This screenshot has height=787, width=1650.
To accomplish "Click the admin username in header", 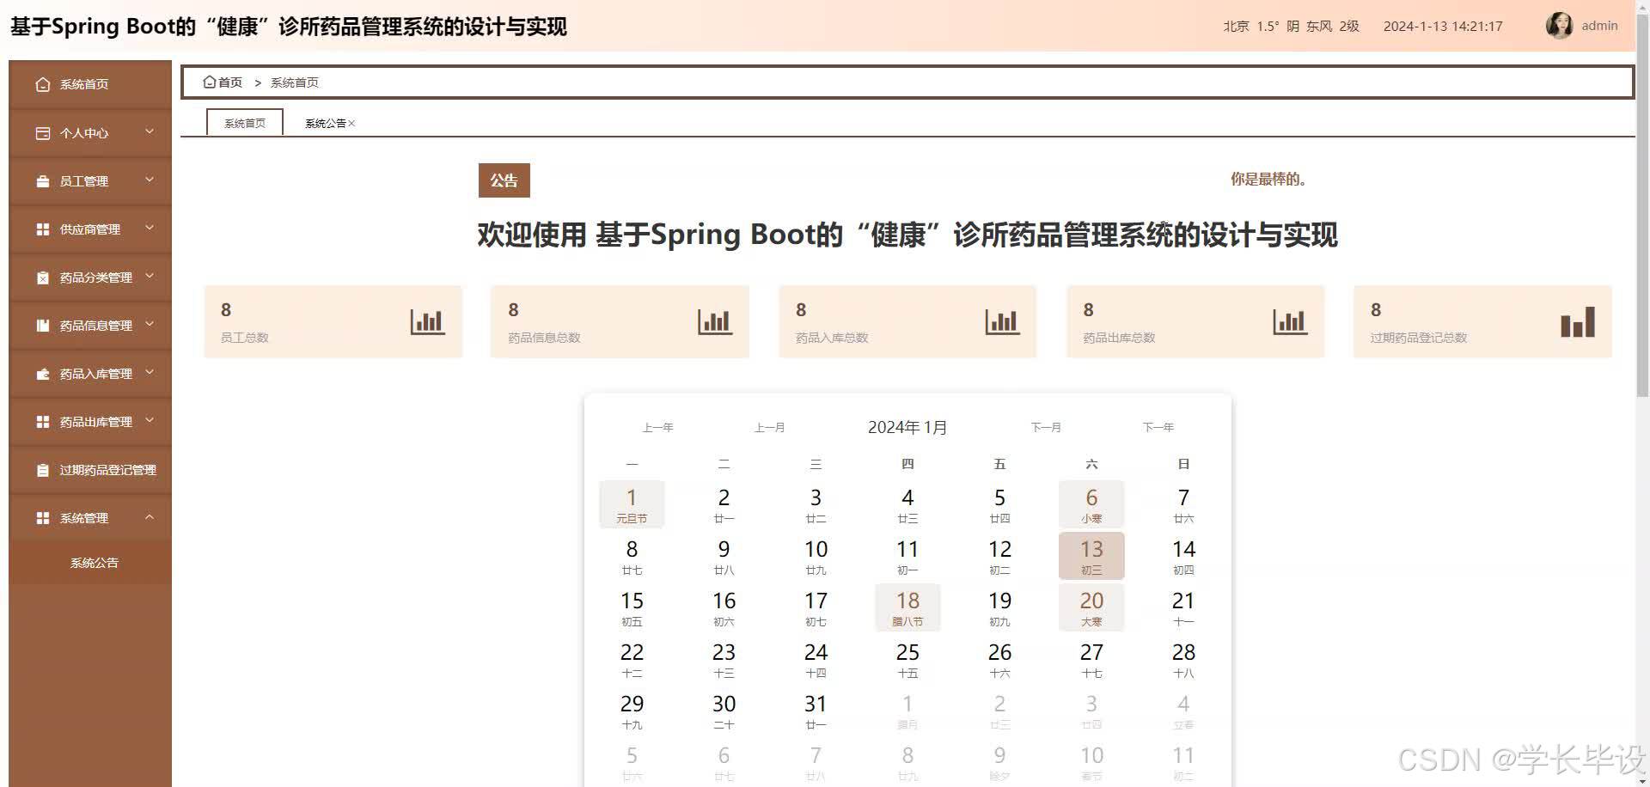I will (x=1599, y=26).
